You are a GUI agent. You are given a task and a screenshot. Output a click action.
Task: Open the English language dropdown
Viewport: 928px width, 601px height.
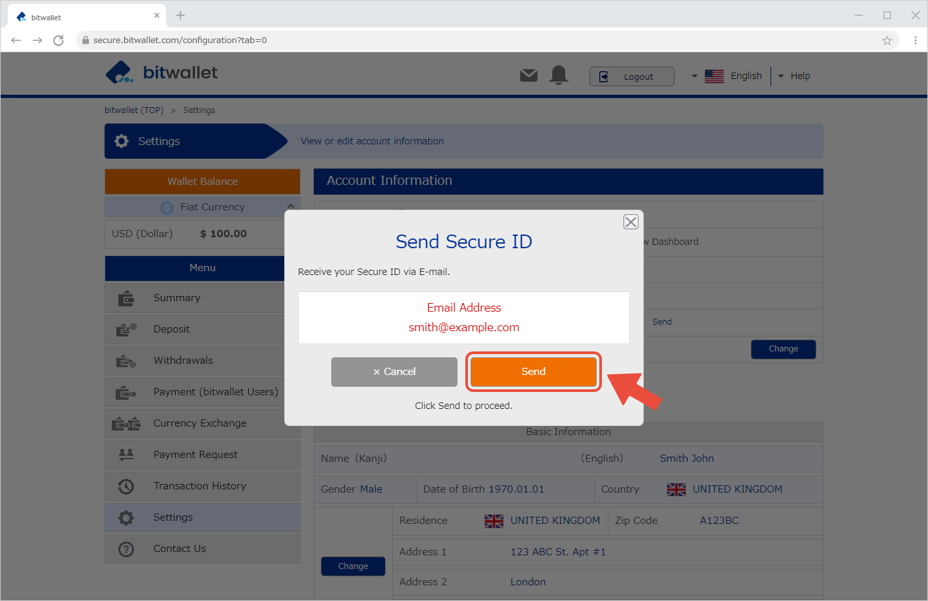tap(727, 76)
